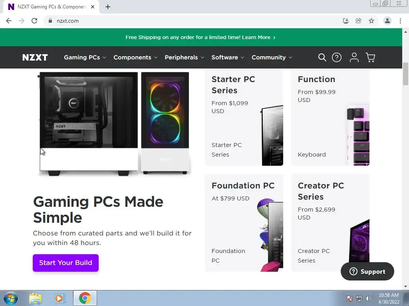Click the padlock site info icon
This screenshot has height=306, width=409.
click(x=50, y=21)
